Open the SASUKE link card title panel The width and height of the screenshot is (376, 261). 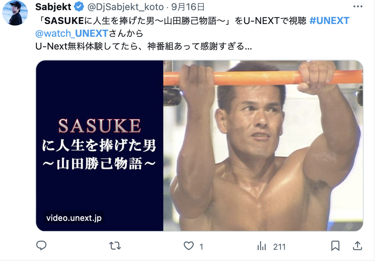[x=100, y=146]
